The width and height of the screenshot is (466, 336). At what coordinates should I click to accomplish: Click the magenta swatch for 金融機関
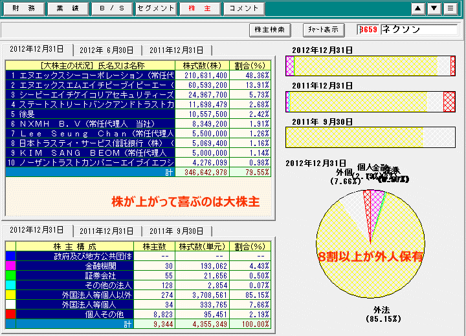pos(11,266)
